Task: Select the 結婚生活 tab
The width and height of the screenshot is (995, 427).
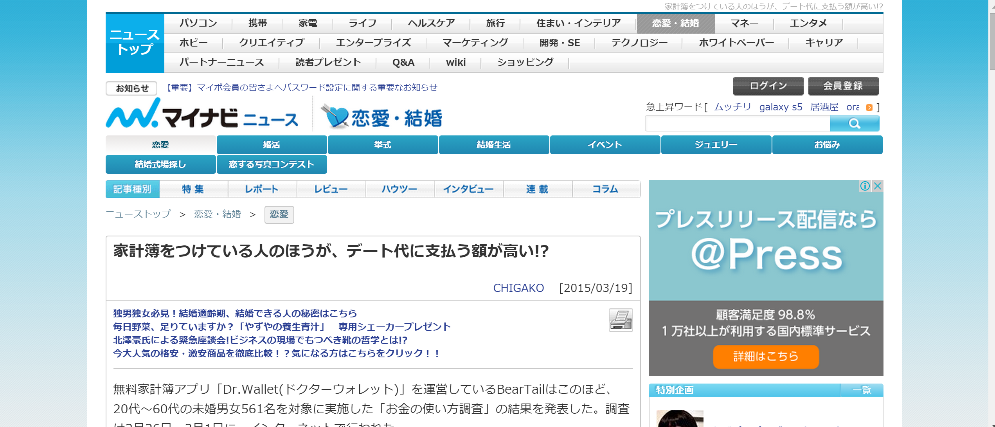Action: point(493,145)
